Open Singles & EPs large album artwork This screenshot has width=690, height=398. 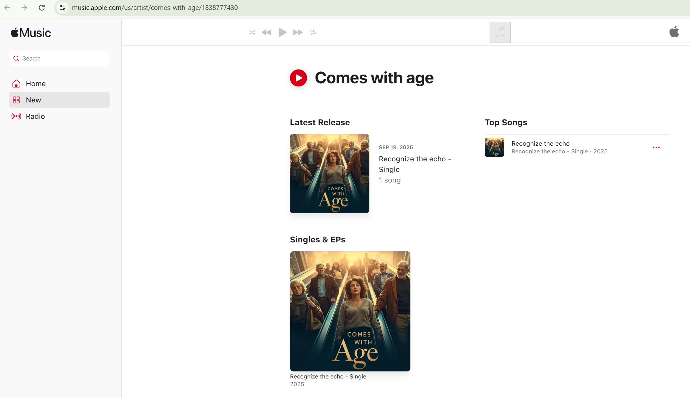click(x=350, y=311)
